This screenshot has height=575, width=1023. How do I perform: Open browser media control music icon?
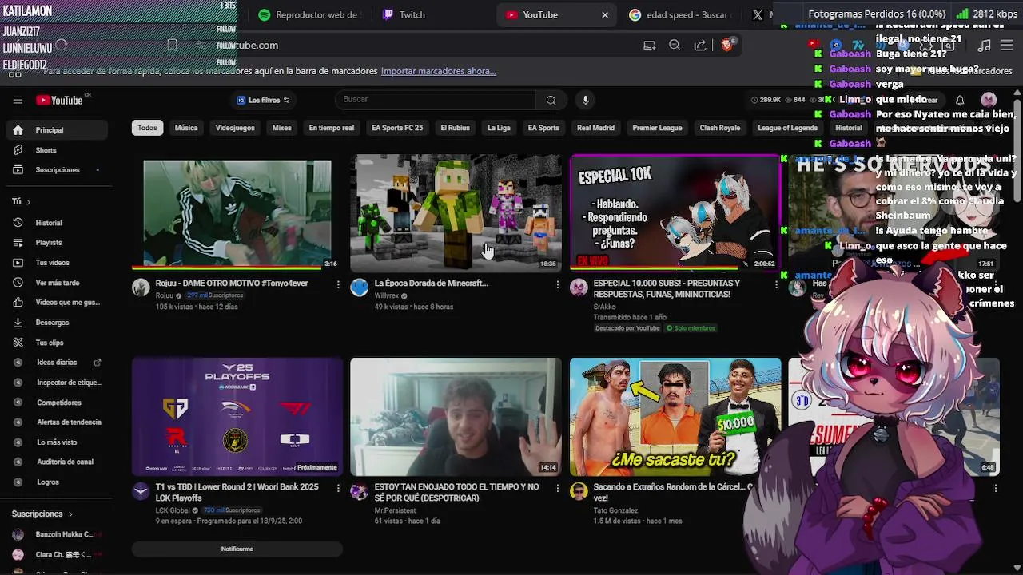tap(985, 46)
